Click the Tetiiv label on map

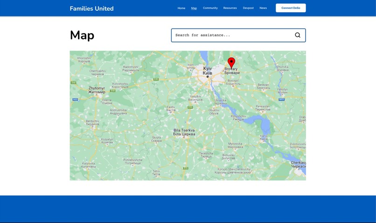click(156, 173)
